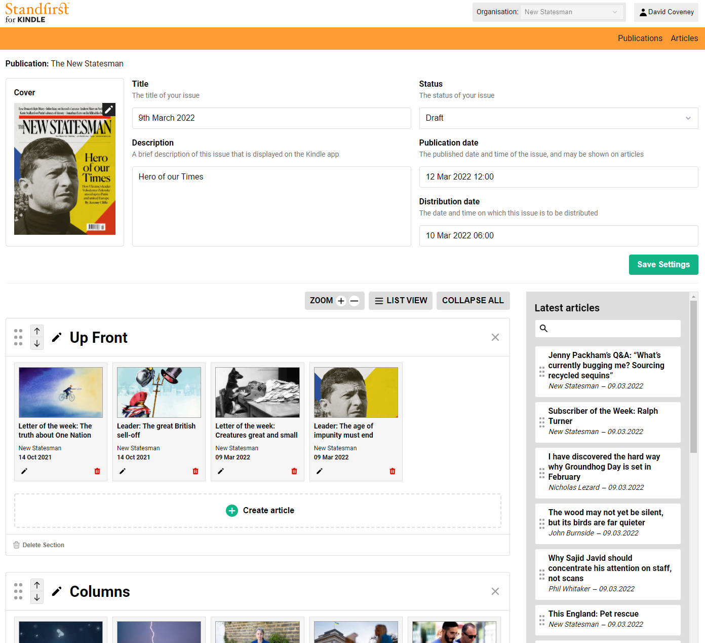Image resolution: width=705 pixels, height=643 pixels.
Task: Delete 'Leader: The great British sell-off' article
Action: coord(195,471)
